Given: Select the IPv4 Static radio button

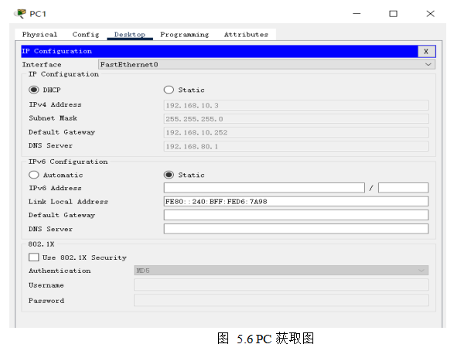Looking at the screenshot, I should 169,90.
